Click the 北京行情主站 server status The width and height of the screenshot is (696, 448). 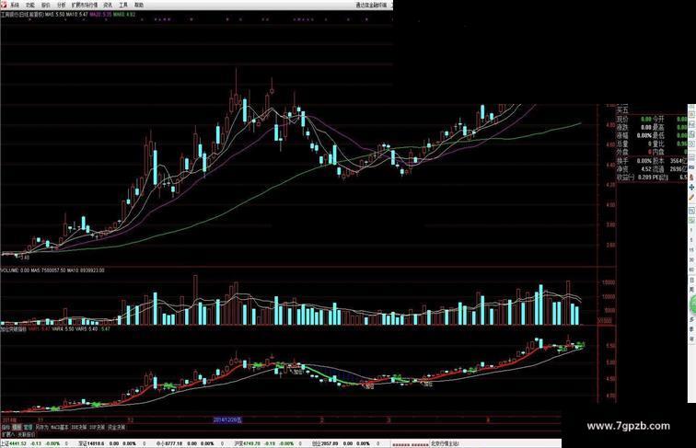coord(445,443)
